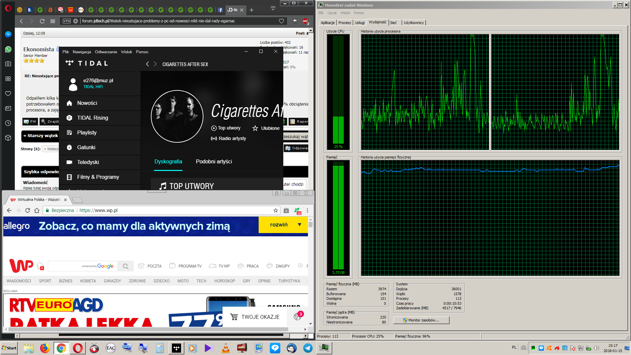Open Messenger in Opera sidebar
Screen dimensions: 631x355
click(8, 35)
